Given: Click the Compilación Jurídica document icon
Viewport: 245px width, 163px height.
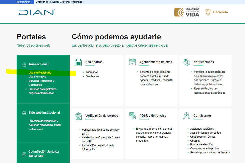Looking at the screenshot, I should coord(24,154).
